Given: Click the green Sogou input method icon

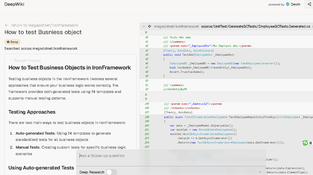Looking at the screenshot, I should [x=305, y=143].
